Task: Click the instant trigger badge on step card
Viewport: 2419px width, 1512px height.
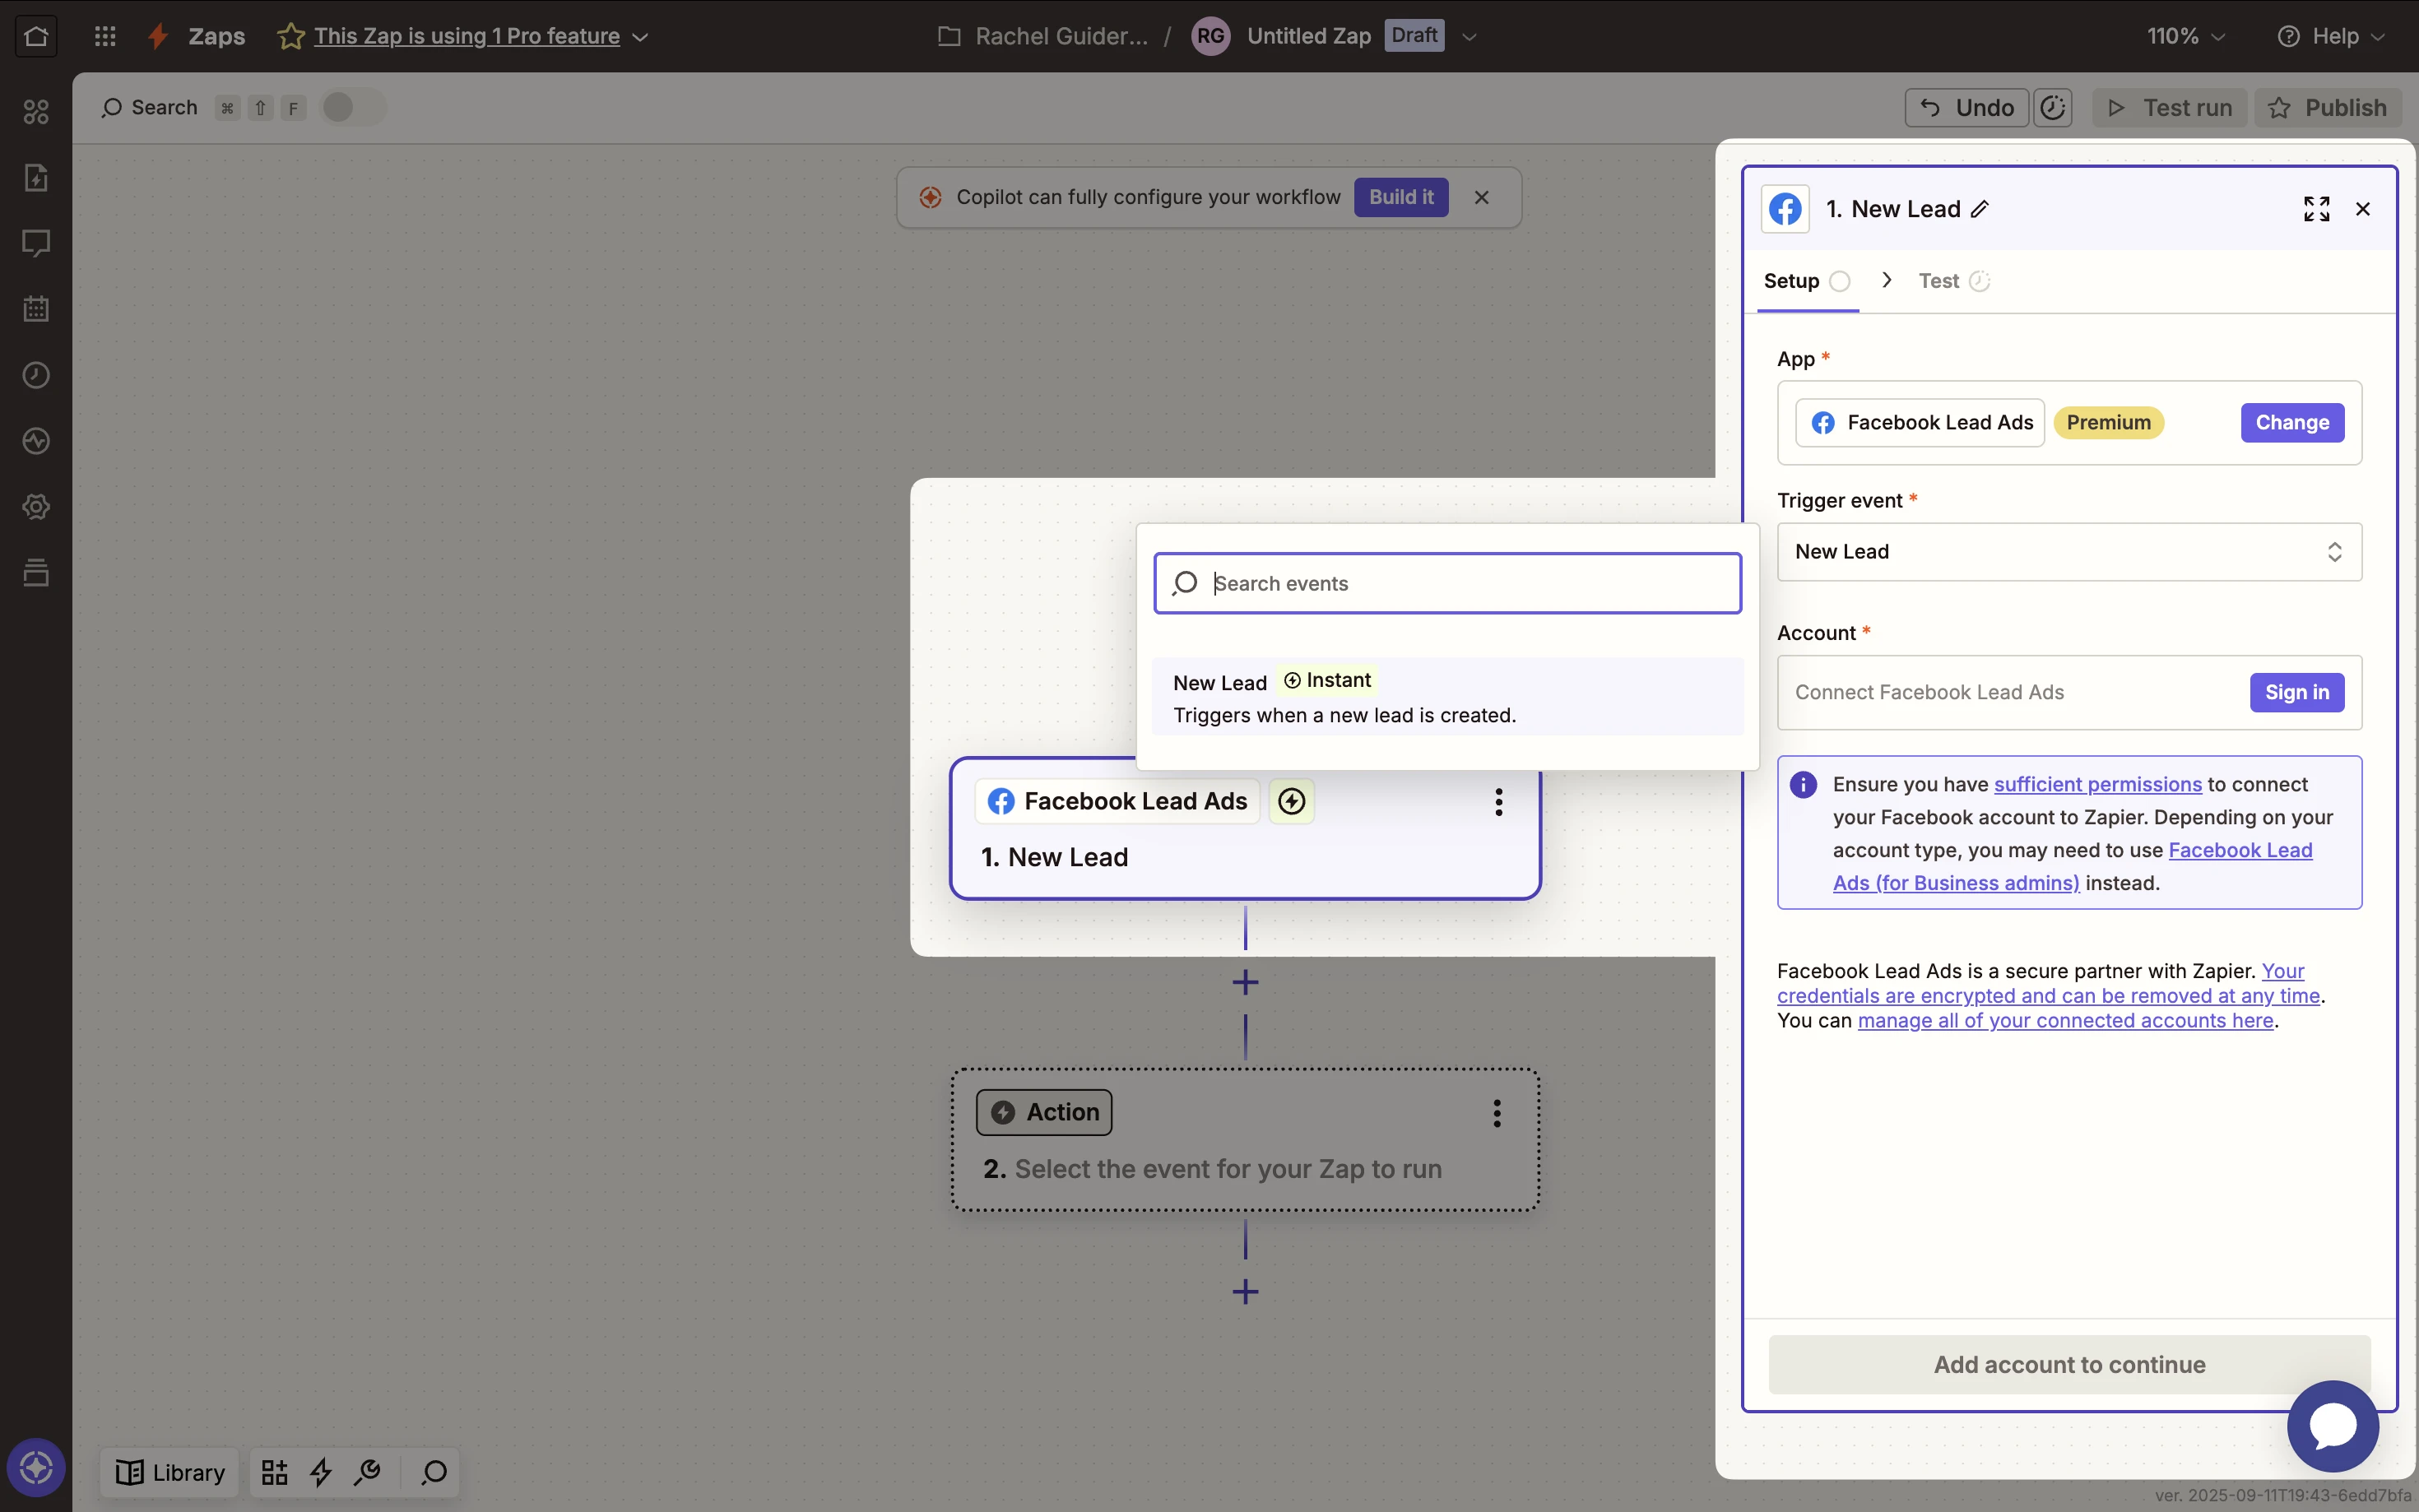Action: pos(1292,802)
